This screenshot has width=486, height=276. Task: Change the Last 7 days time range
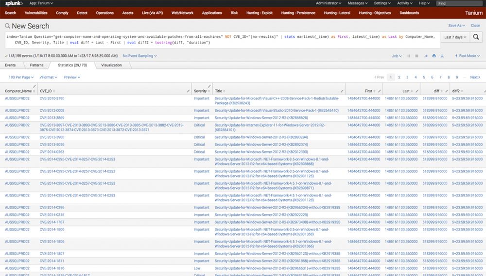[x=455, y=37]
